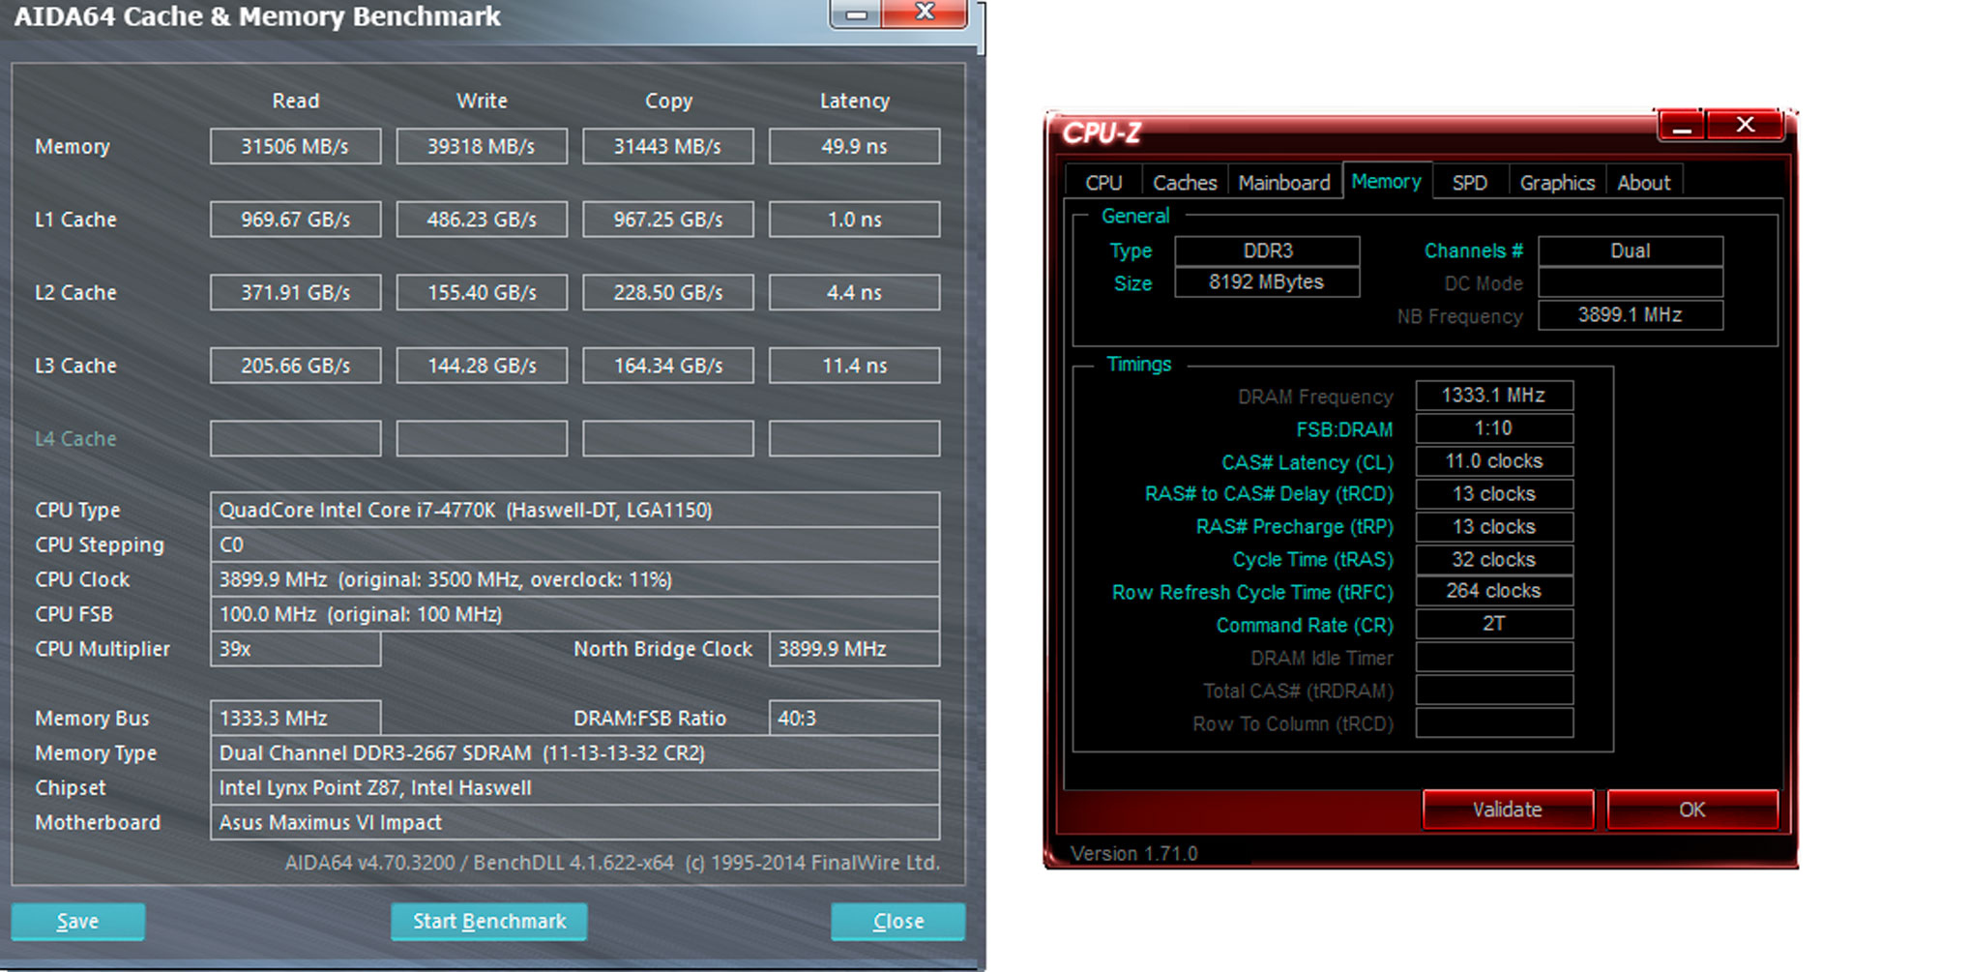
Task: Click L2 Cache copy 228.50 GB/s
Action: tap(667, 292)
